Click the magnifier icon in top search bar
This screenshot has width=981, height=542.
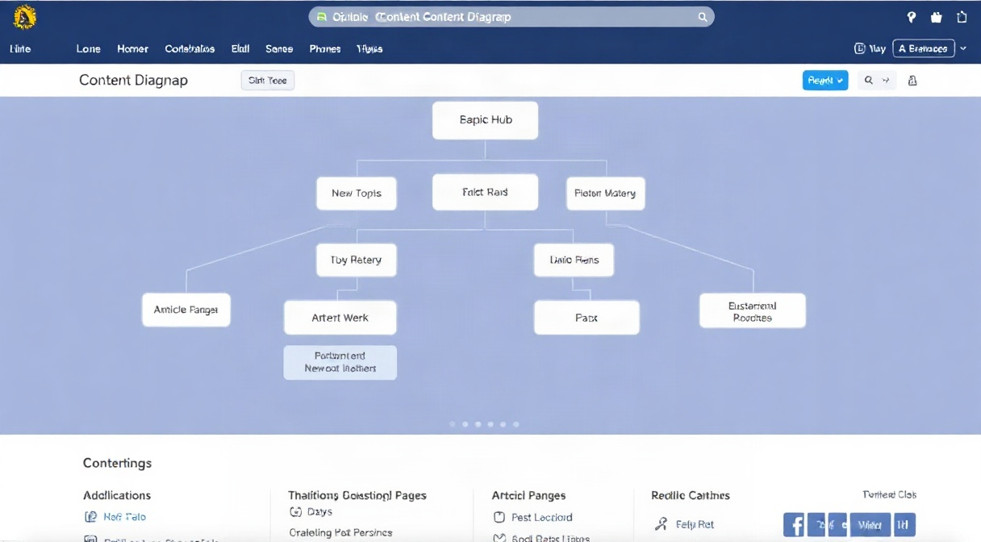(x=703, y=17)
